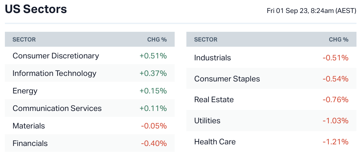Click the Utilities -1.03% change value
The height and width of the screenshot is (157, 363).
pos(335,121)
